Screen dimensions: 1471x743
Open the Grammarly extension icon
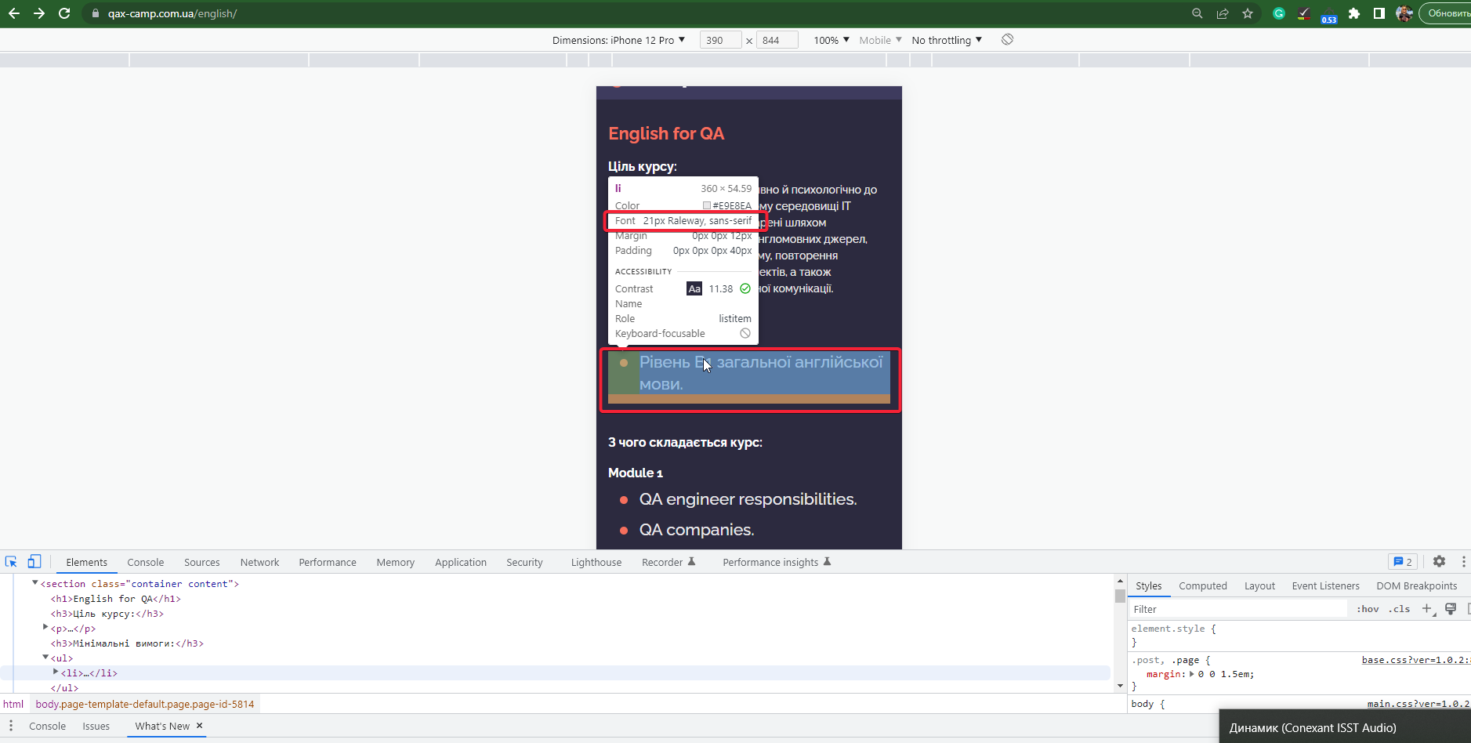coord(1279,13)
